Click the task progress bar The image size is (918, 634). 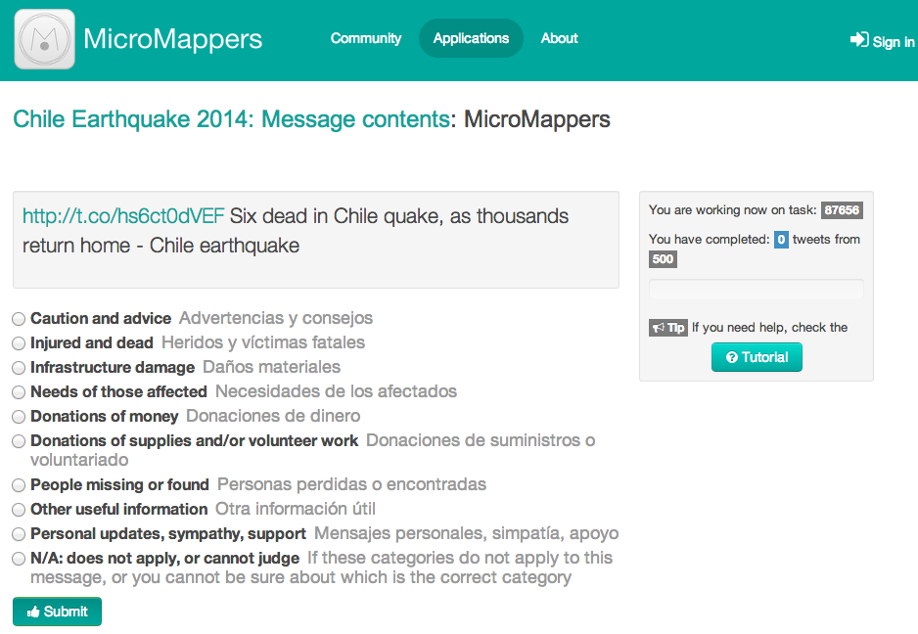[756, 290]
